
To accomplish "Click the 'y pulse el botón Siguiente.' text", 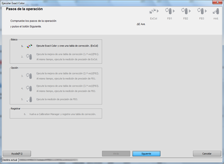I will [x=26, y=26].
